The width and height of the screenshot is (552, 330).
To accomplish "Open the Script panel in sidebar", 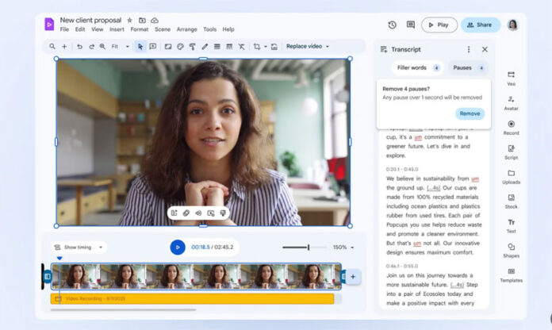I will [x=511, y=152].
